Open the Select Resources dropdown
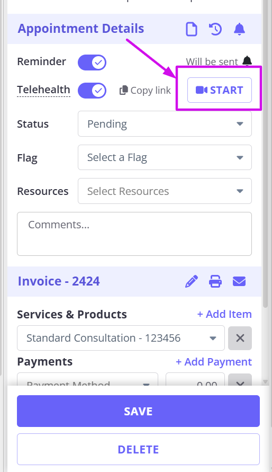This screenshot has width=272, height=472. pyautogui.click(x=165, y=191)
